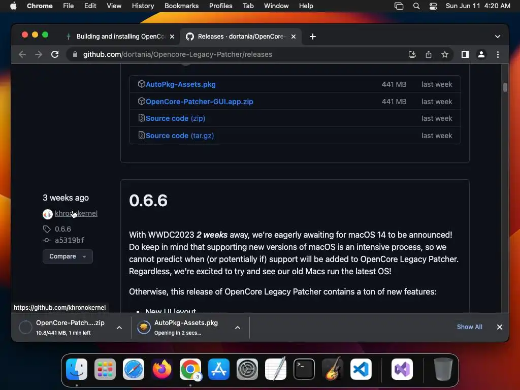The height and width of the screenshot is (390, 520).
Task: Close the Building and installing OpenCore tab
Action: [x=172, y=37]
